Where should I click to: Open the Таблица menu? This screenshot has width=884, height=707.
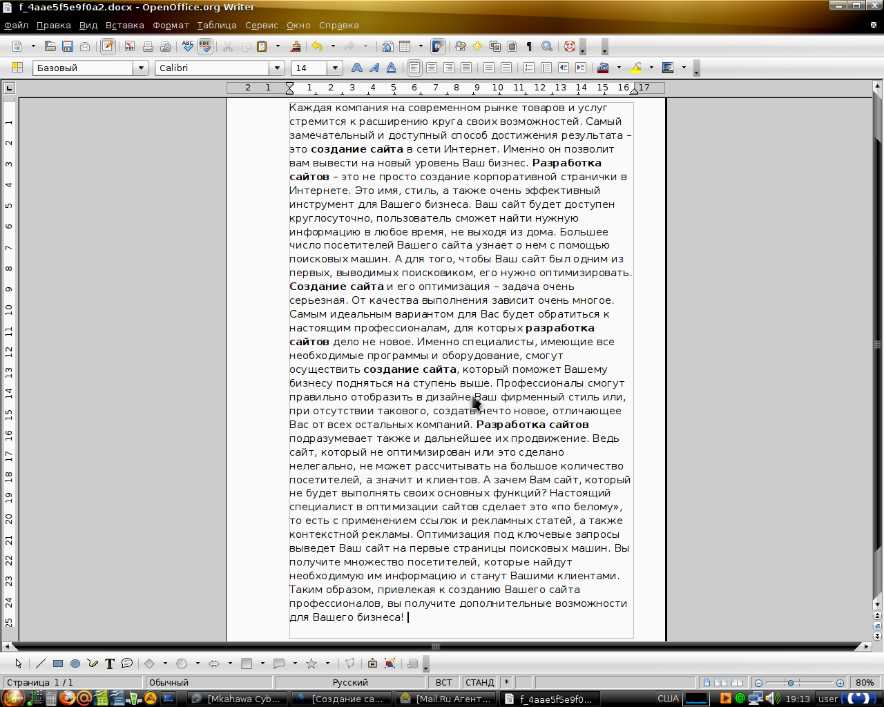click(x=217, y=26)
